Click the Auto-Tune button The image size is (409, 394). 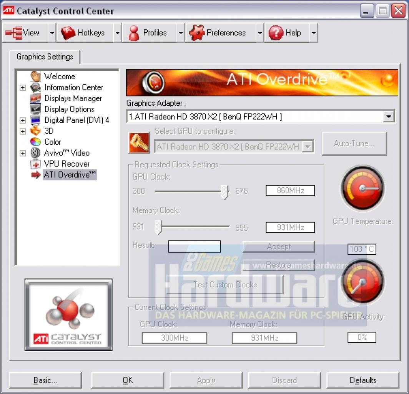tap(354, 144)
